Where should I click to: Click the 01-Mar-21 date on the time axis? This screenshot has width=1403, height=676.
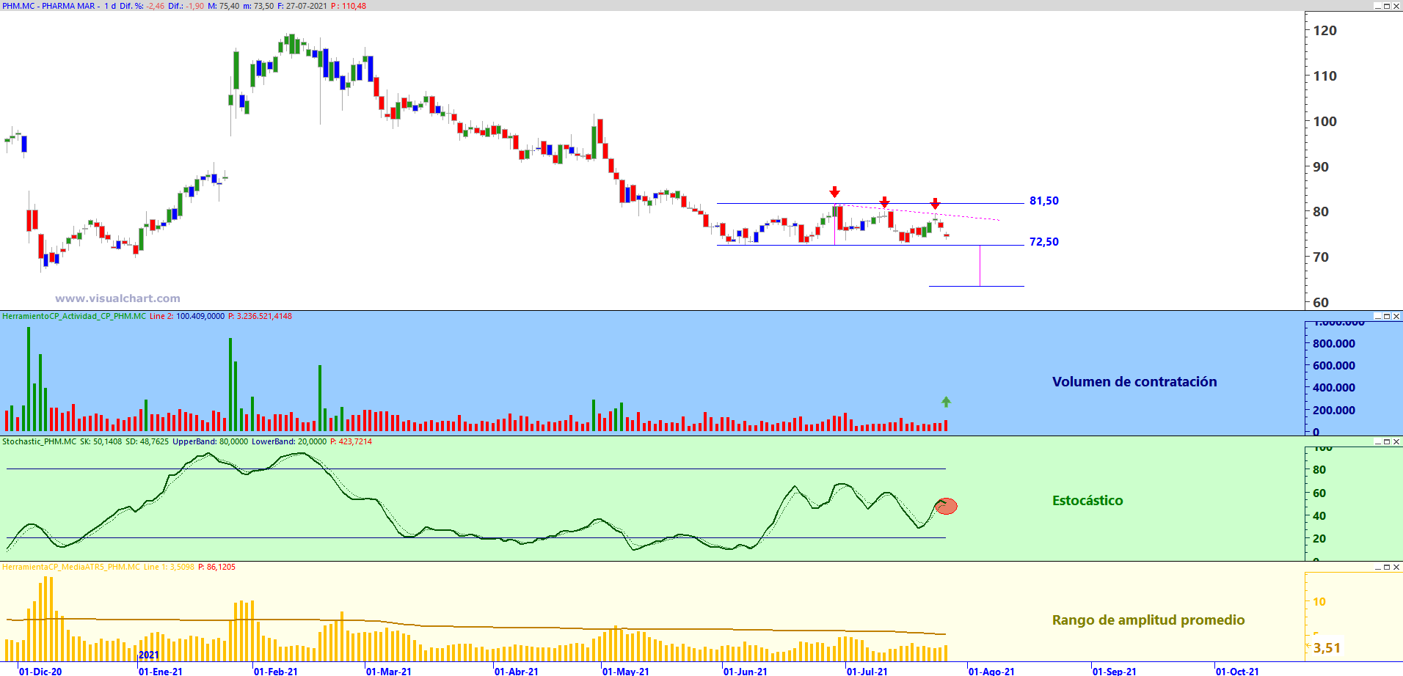pyautogui.click(x=389, y=672)
